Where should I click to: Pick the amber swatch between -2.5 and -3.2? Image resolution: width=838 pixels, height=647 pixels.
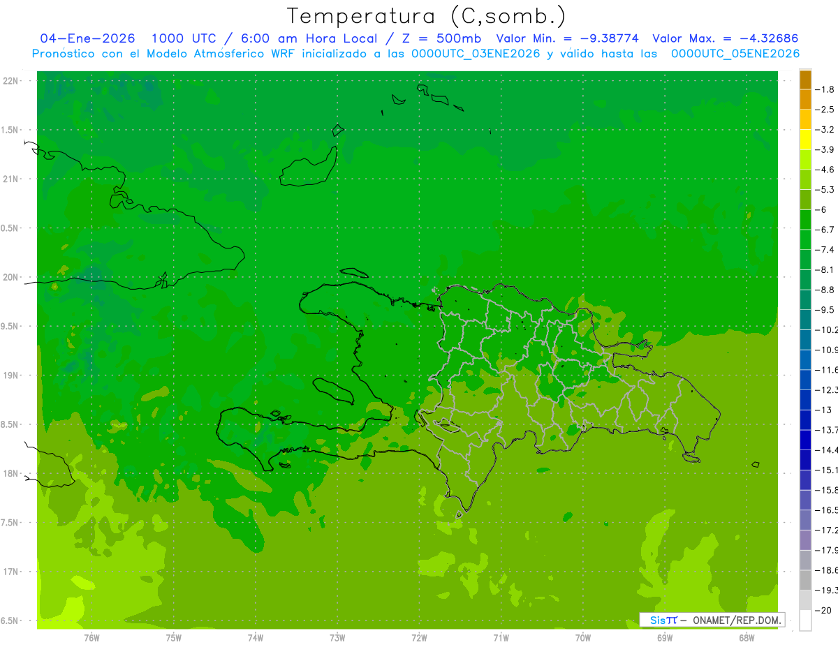pyautogui.click(x=805, y=120)
